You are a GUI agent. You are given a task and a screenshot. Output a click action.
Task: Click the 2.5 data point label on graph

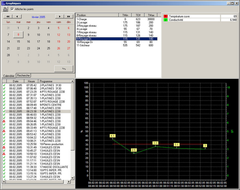tap(134, 150)
